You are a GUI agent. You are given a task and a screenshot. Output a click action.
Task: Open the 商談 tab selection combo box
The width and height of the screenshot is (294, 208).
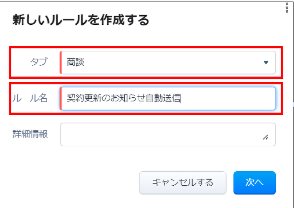coord(168,63)
